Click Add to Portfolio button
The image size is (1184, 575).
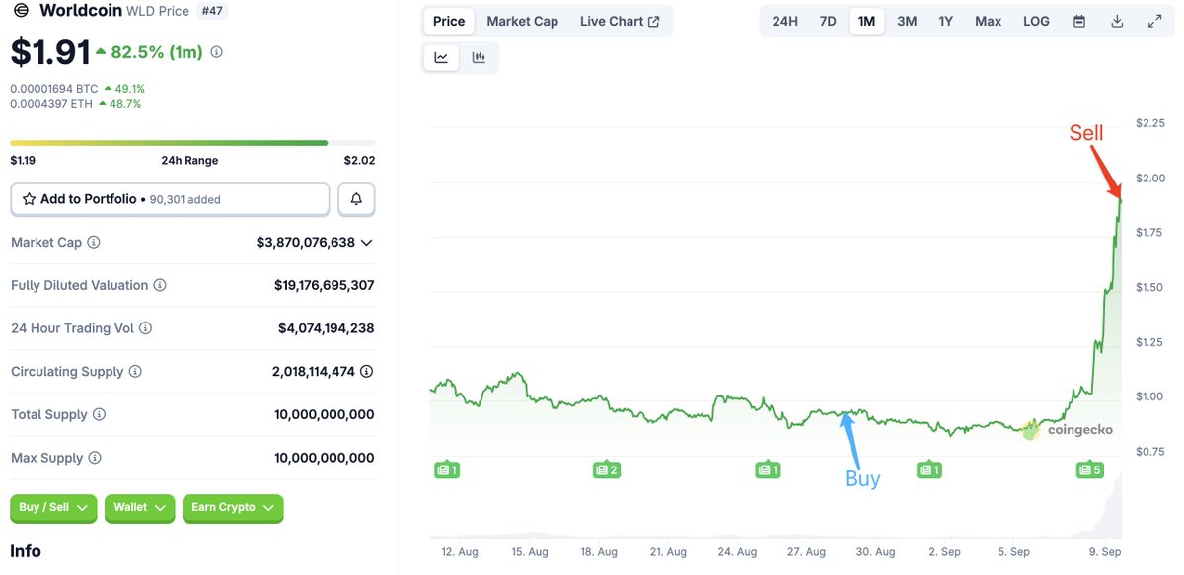(x=170, y=199)
